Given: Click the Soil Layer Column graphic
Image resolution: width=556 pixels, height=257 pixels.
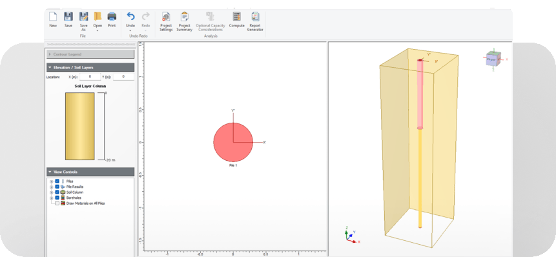Looking at the screenshot, I should pos(80,126).
